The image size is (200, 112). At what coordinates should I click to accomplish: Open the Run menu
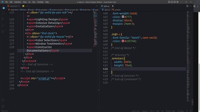34,2
